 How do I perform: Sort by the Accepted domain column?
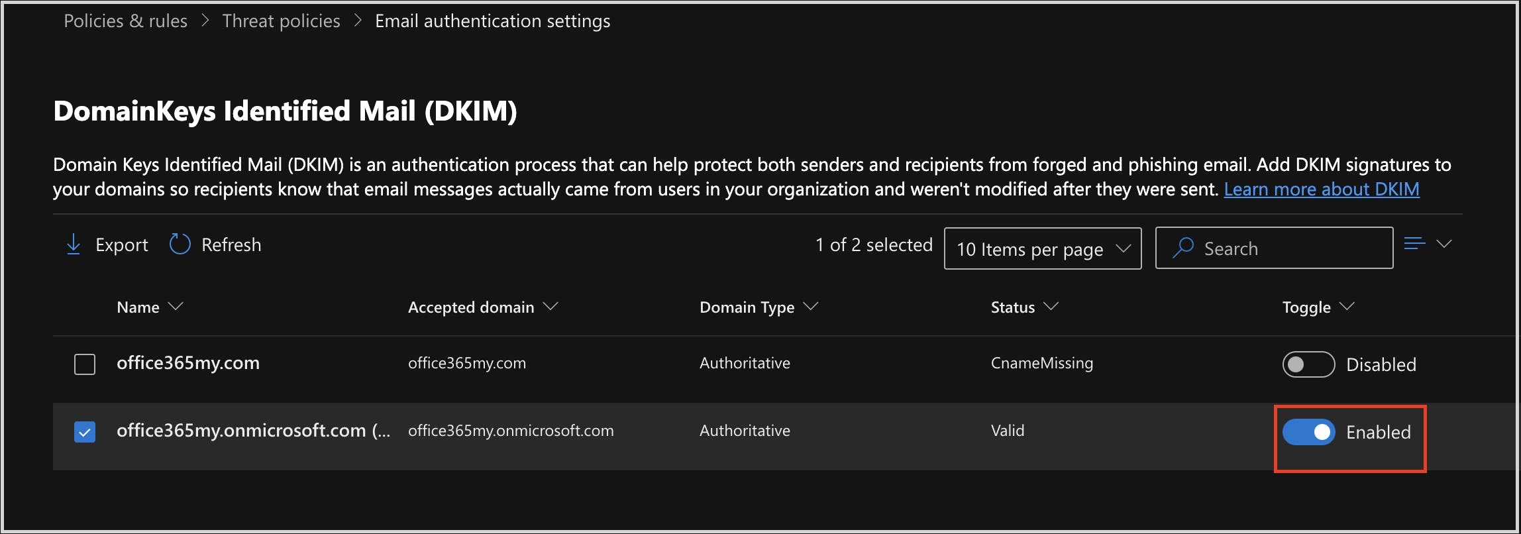(x=483, y=307)
